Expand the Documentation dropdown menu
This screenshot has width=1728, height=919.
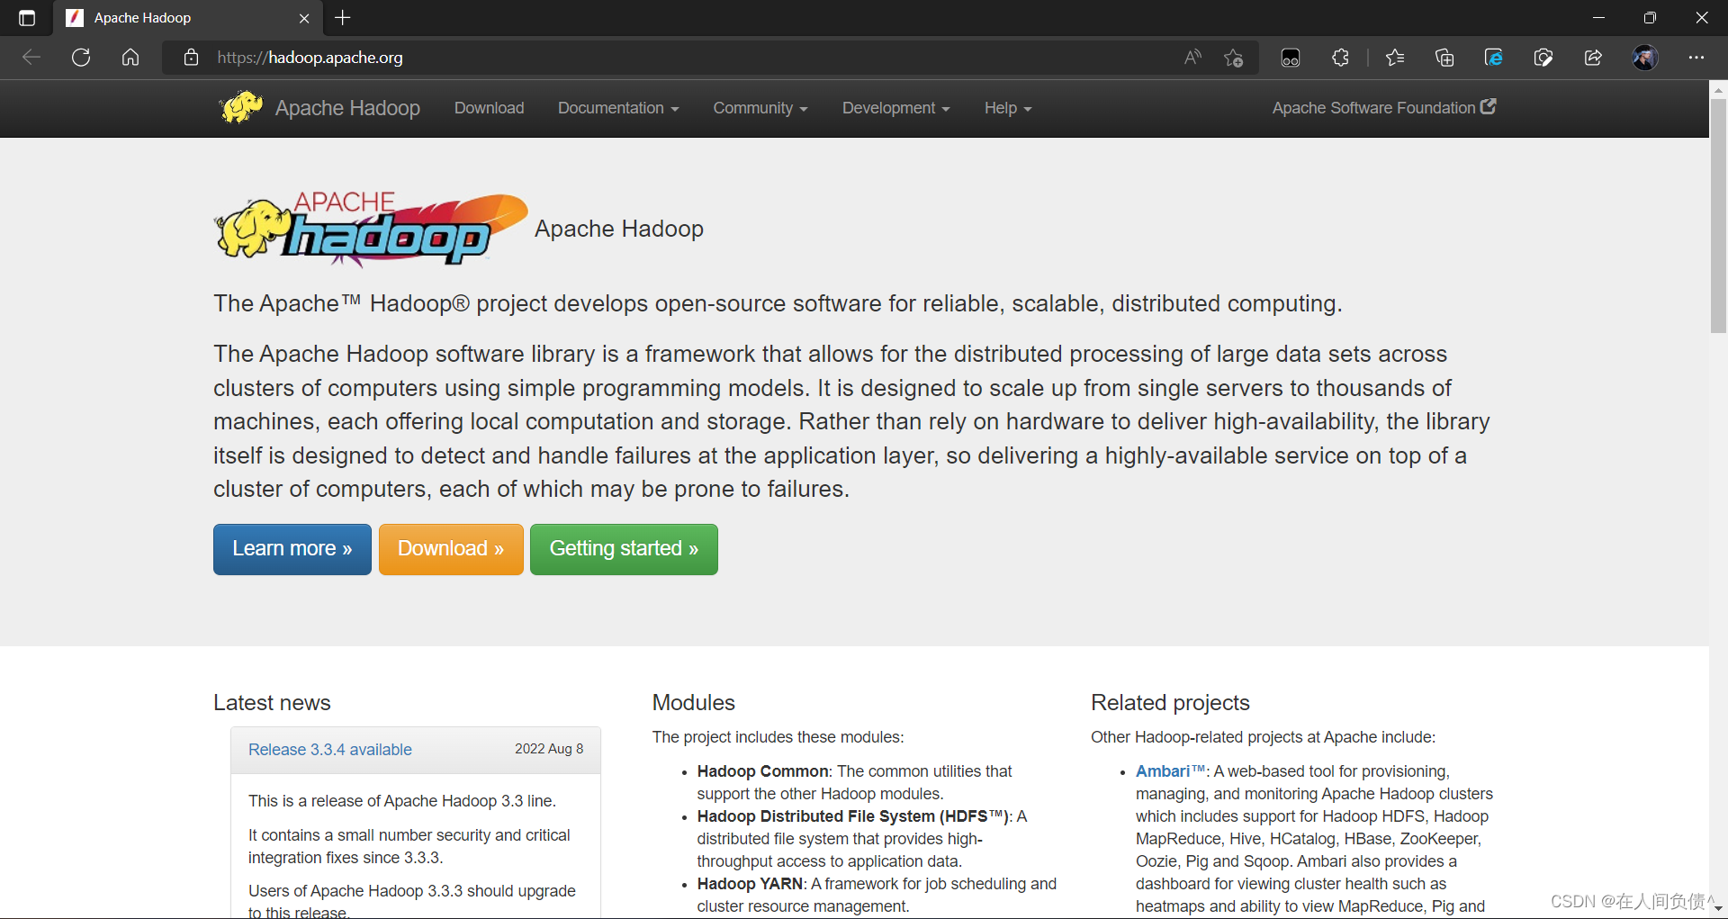[x=618, y=108]
